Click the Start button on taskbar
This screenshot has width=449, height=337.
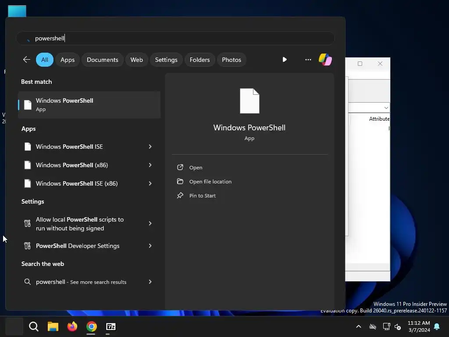pos(14,326)
